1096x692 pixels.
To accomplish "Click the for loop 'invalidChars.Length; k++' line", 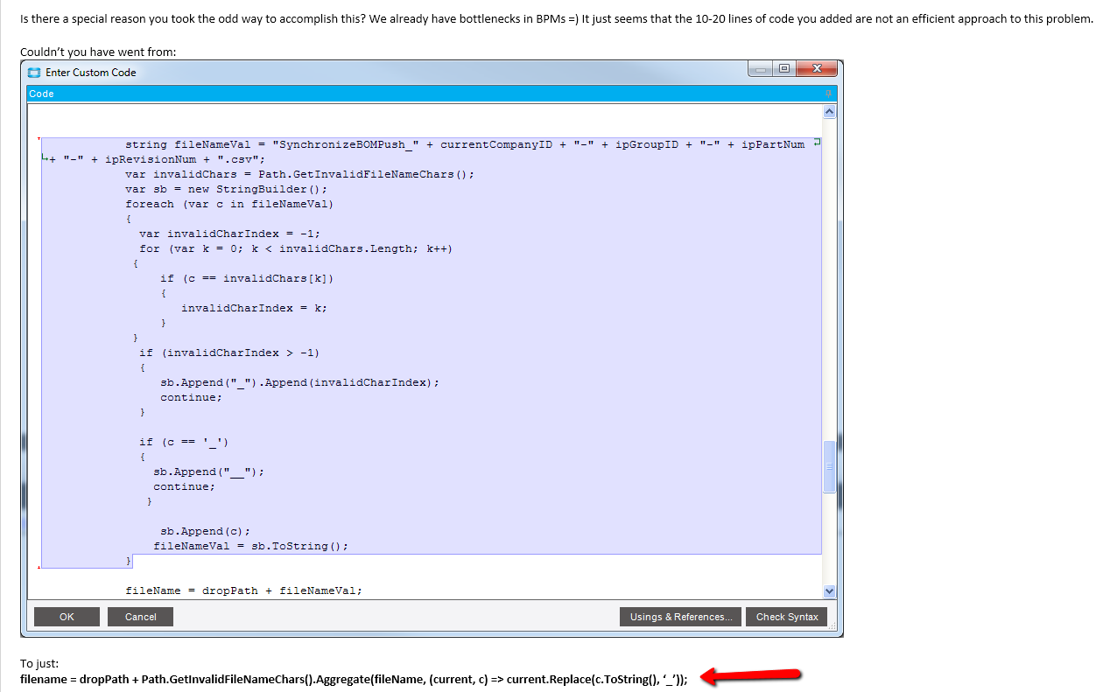I will tap(296, 248).
